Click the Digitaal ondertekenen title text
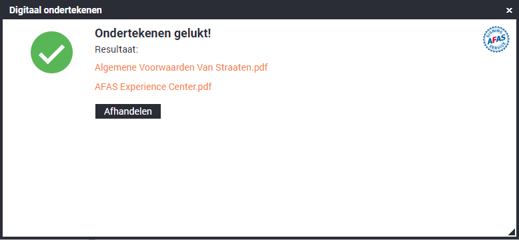 [x=55, y=10]
